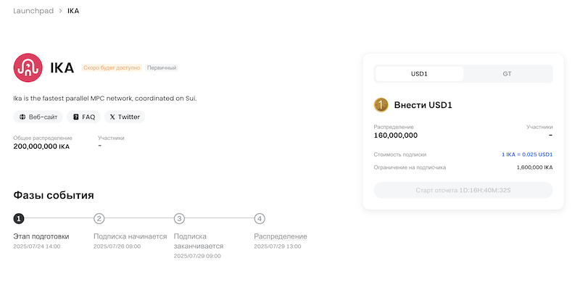Go back to Launchpad breadcrumb
The image size is (580, 282).
pyautogui.click(x=33, y=11)
